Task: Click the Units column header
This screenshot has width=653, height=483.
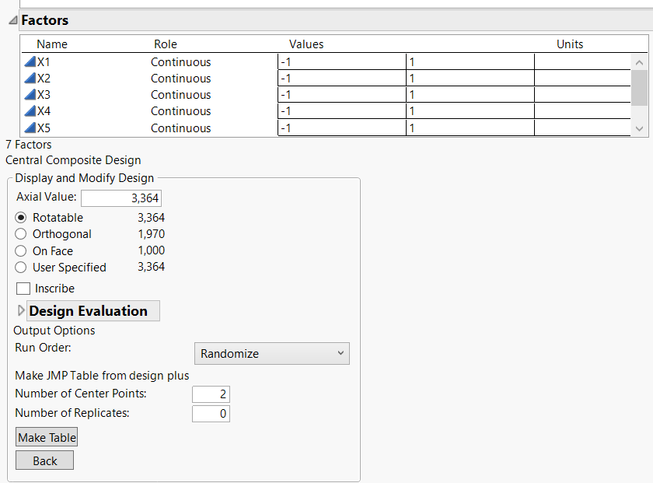Action: (570, 44)
